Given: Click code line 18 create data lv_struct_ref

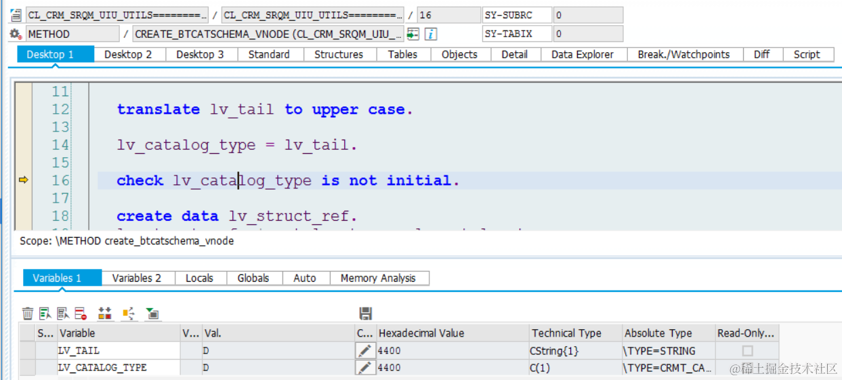Looking at the screenshot, I should point(236,216).
